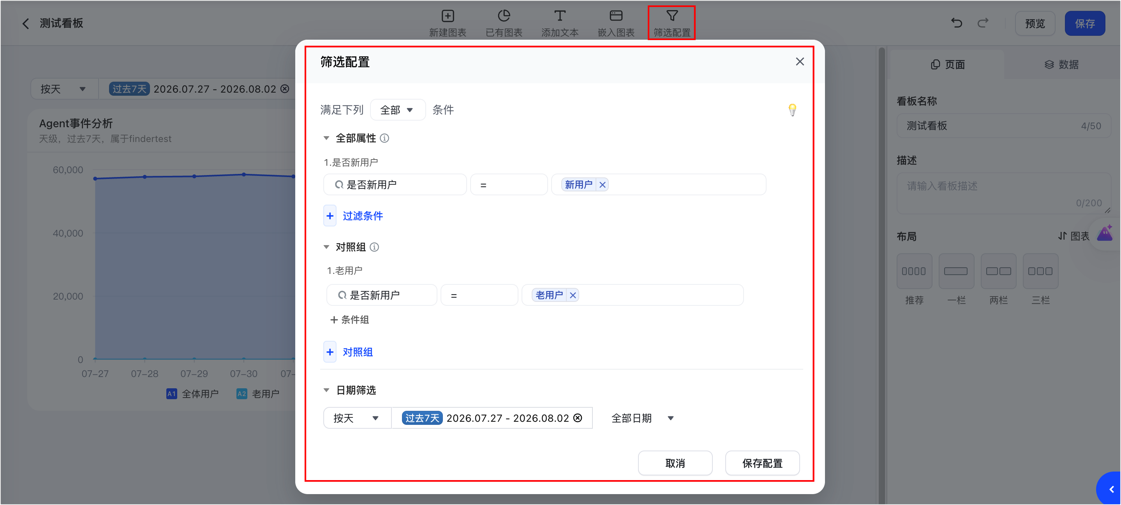Click the 描述 textarea
Viewport: 1121px width, 505px height.
tap(1003, 193)
